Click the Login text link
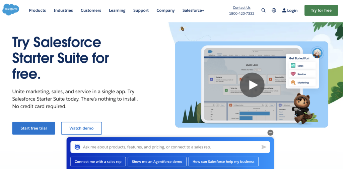 pos(292,10)
